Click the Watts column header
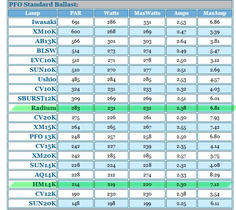Viewport: 236px width, 210px height. tap(111, 13)
